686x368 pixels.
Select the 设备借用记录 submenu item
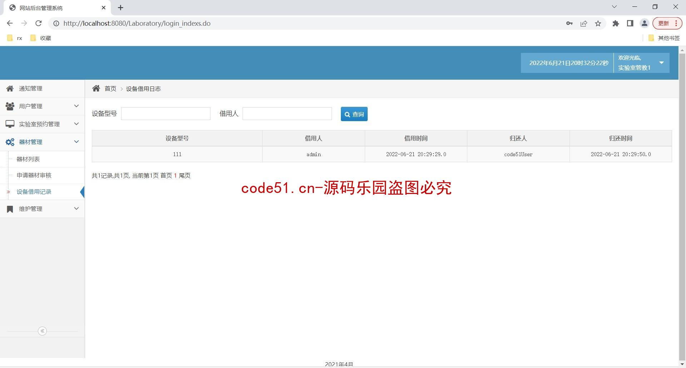[x=34, y=192]
